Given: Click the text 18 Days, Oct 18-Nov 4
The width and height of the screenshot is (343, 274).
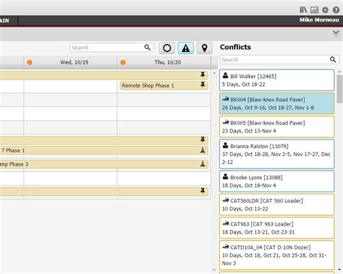Looking at the screenshot, I should (249, 185).
